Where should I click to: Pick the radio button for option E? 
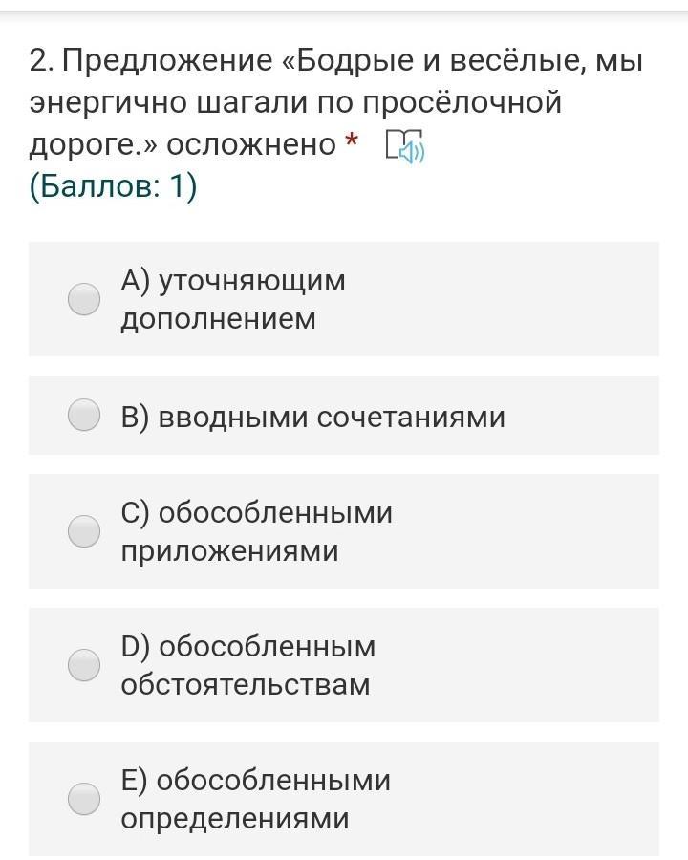(84, 799)
